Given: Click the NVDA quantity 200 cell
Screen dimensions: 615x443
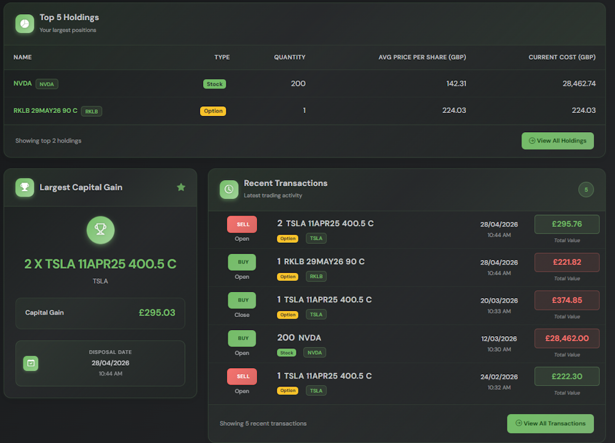Looking at the screenshot, I should (x=298, y=84).
